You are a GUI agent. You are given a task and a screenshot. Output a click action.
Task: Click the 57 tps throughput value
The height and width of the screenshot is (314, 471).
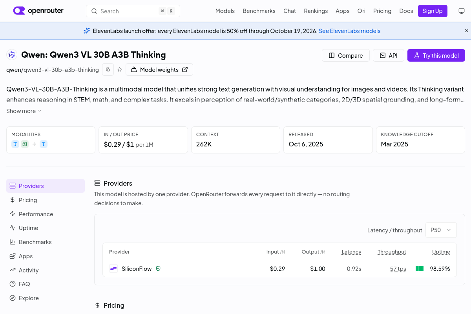398,269
